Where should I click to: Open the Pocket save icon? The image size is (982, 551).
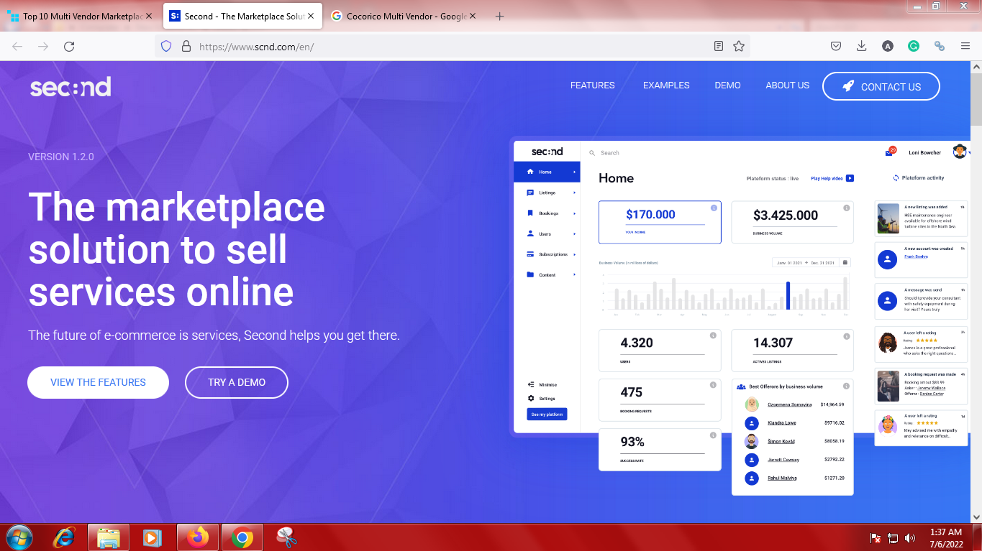click(836, 46)
